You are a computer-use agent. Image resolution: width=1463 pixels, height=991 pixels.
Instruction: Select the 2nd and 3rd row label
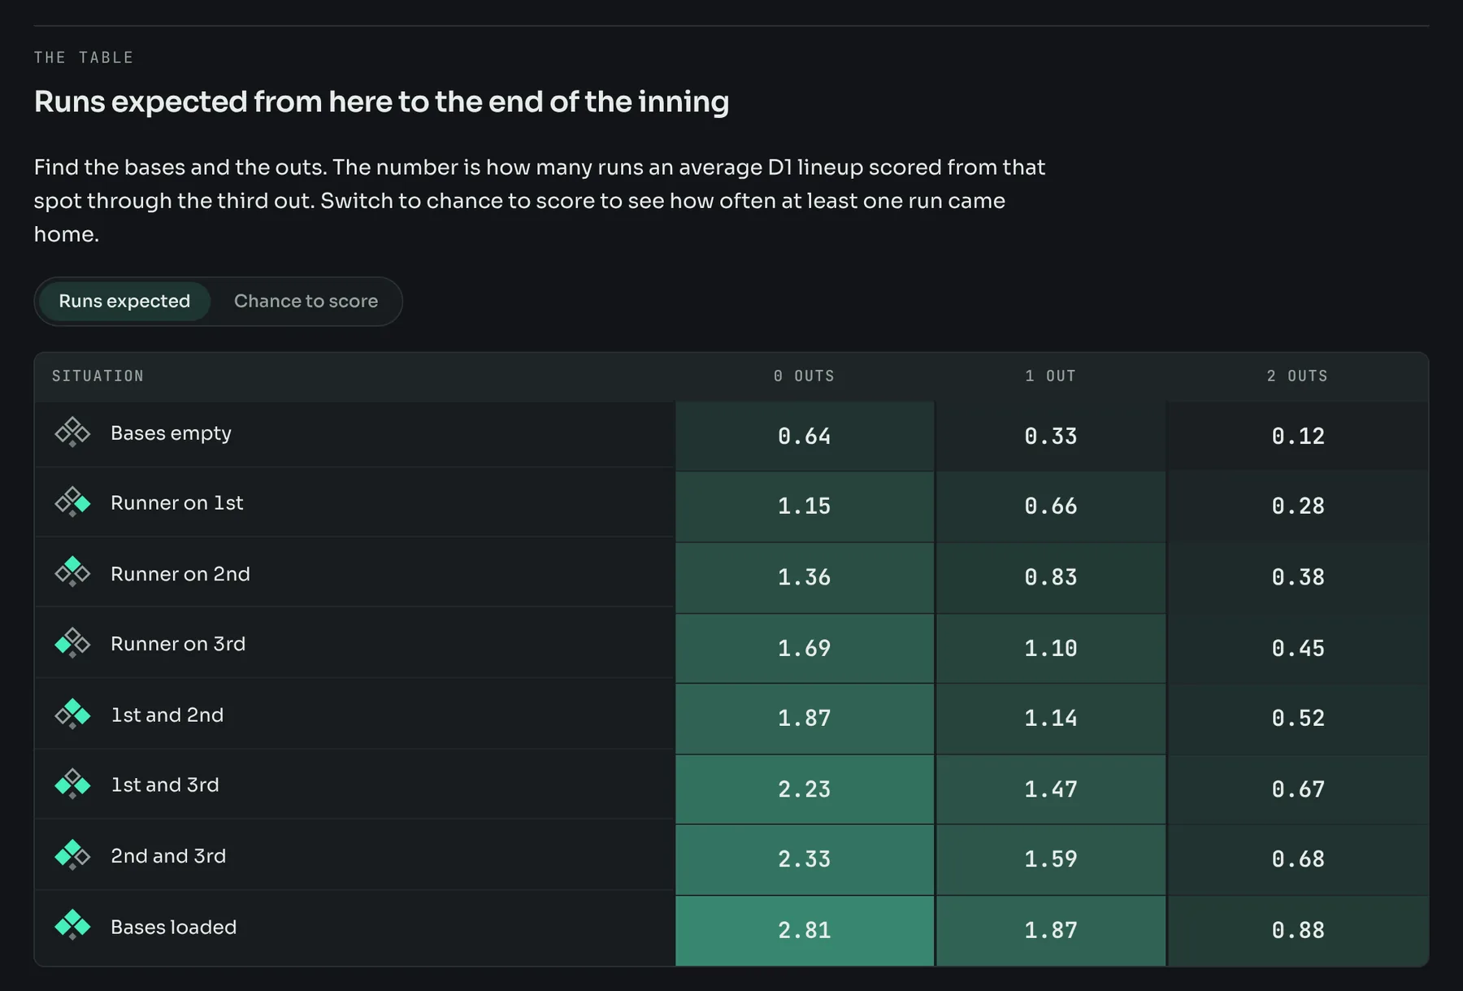(168, 856)
